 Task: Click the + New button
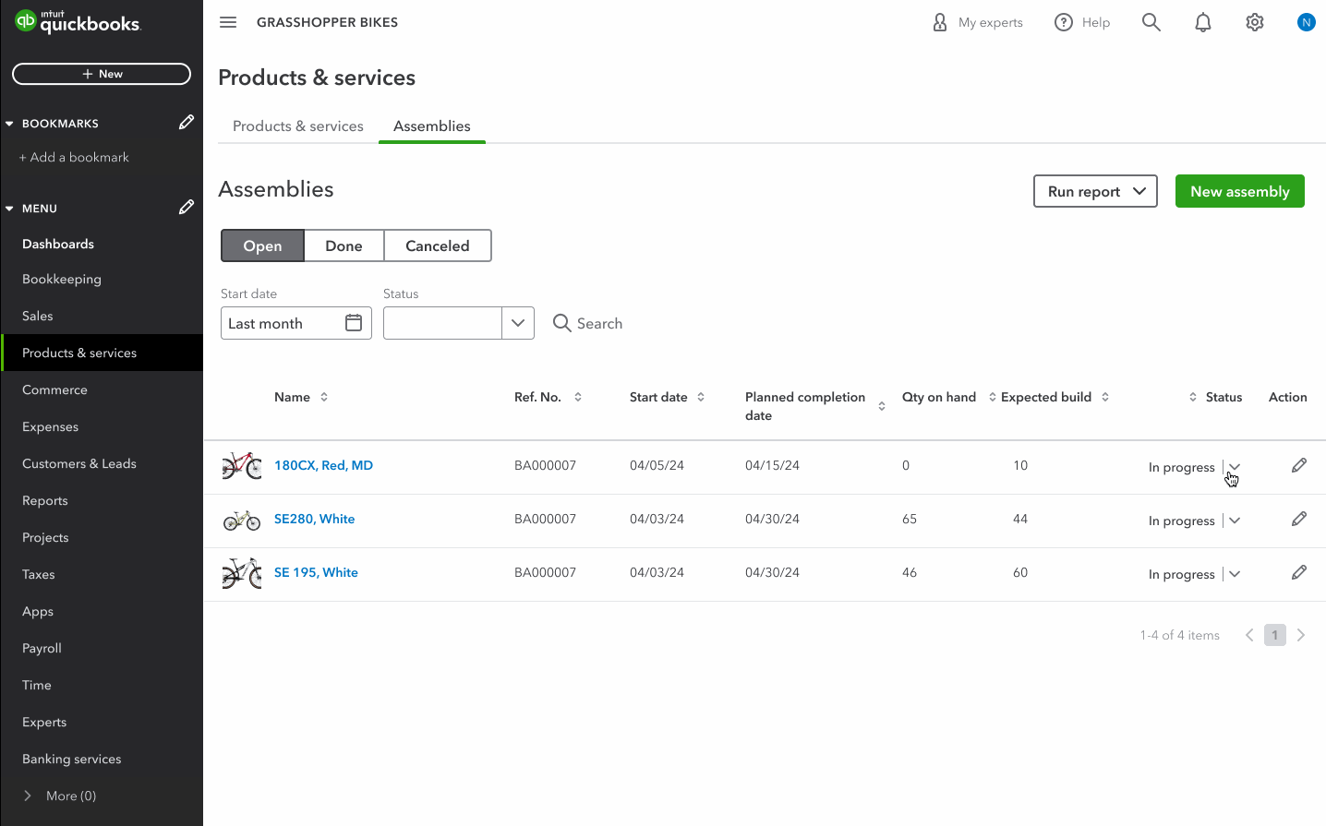102,74
